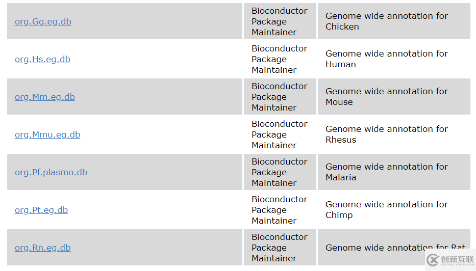Go to the org.Pf.plasmo.db package page
Viewport: 476px width, 271px height.
click(x=51, y=172)
